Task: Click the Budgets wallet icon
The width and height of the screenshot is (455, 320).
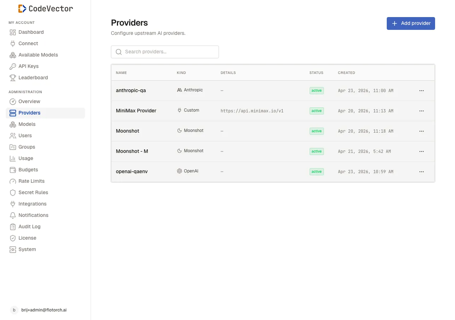Action: coord(13,170)
